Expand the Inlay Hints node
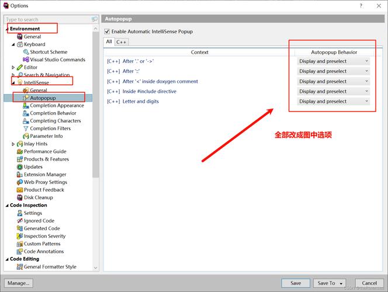The width and height of the screenshot is (388, 292). tap(13, 144)
